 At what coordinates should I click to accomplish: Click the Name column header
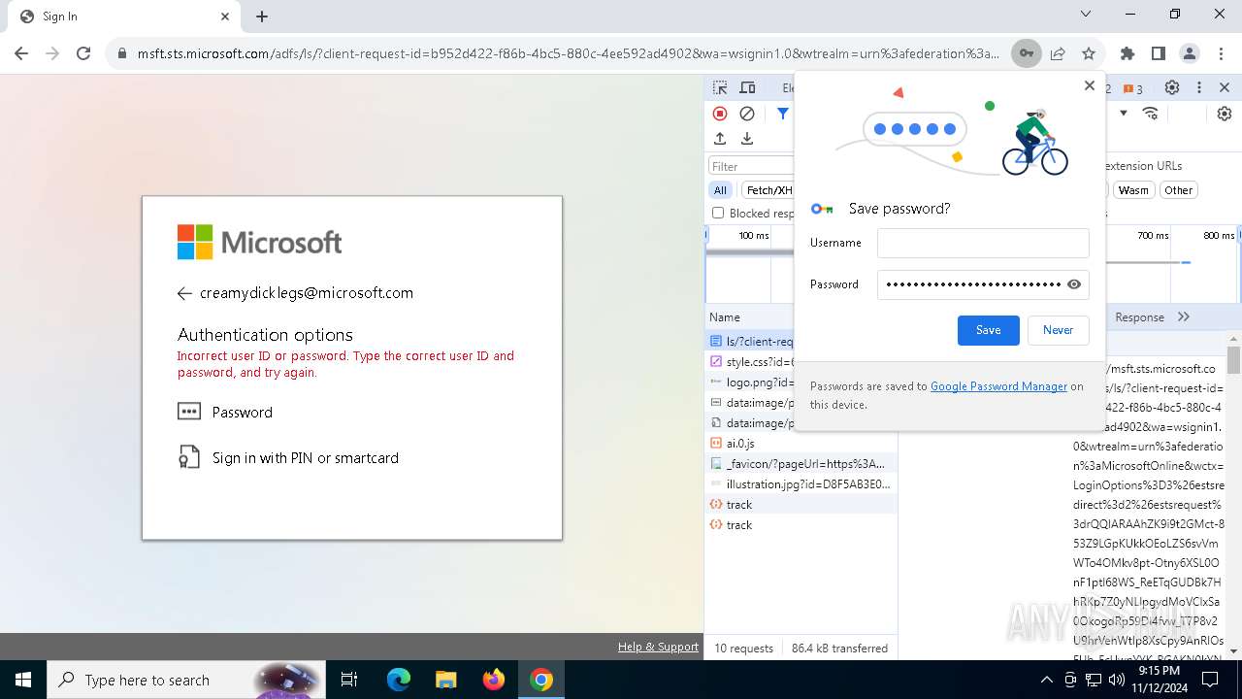[725, 317]
